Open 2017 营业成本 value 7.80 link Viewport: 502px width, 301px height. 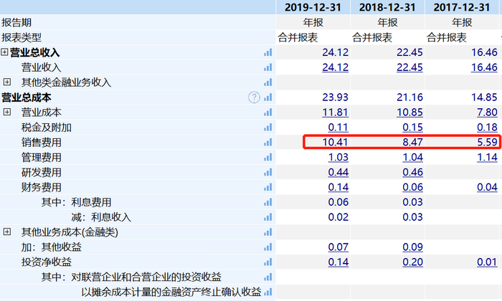click(487, 113)
